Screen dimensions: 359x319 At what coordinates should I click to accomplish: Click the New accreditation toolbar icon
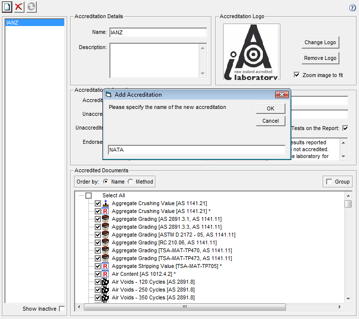pos(7,7)
